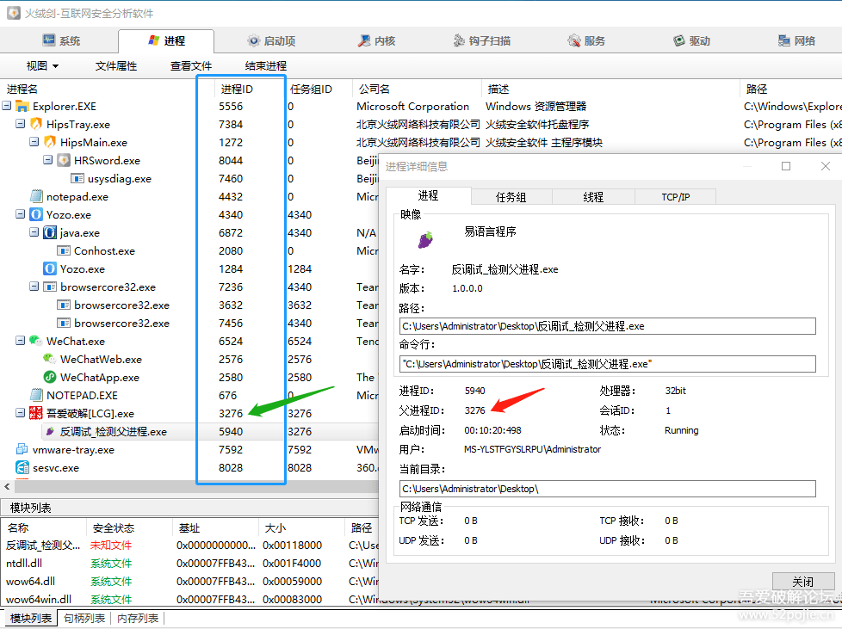Click the 吾爱破解[LCG].exe red icon
This screenshot has width=842, height=629.
point(35,414)
